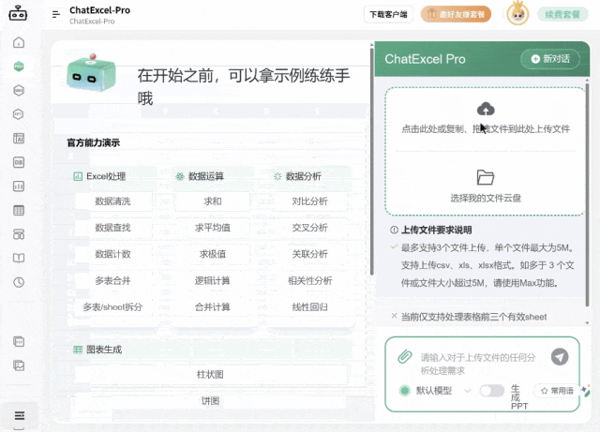Select the 合并计算 example
This screenshot has width=600, height=432.
(213, 307)
